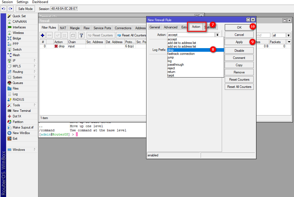The width and height of the screenshot is (294, 197).
Task: Click the undo arrow icon
Action: [4, 9]
